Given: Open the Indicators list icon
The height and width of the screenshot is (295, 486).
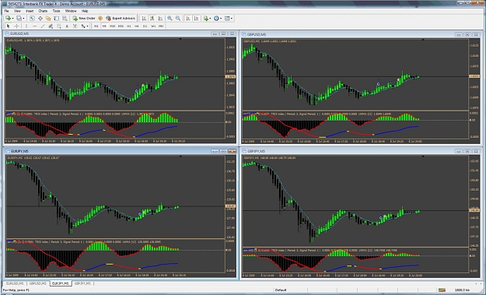Looking at the screenshot, I should coord(206,19).
